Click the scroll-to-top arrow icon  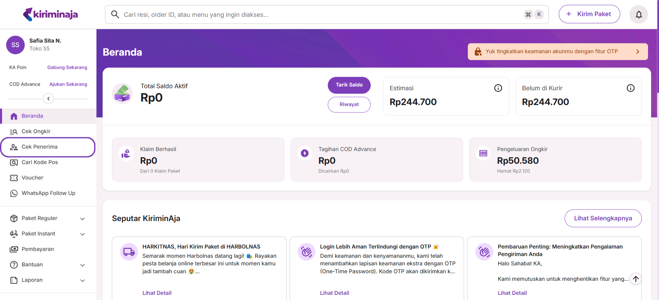coord(636,279)
